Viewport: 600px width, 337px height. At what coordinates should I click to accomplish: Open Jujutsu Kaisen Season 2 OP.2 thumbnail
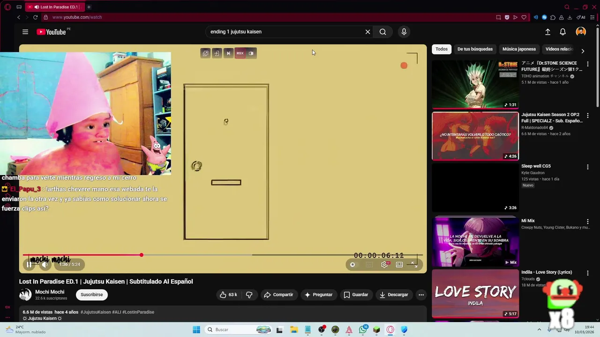(x=475, y=136)
